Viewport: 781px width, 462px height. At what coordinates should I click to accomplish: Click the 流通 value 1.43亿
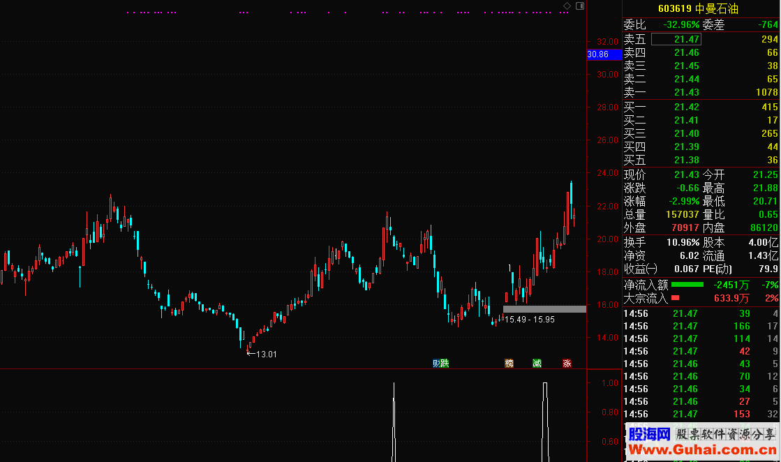(x=763, y=256)
